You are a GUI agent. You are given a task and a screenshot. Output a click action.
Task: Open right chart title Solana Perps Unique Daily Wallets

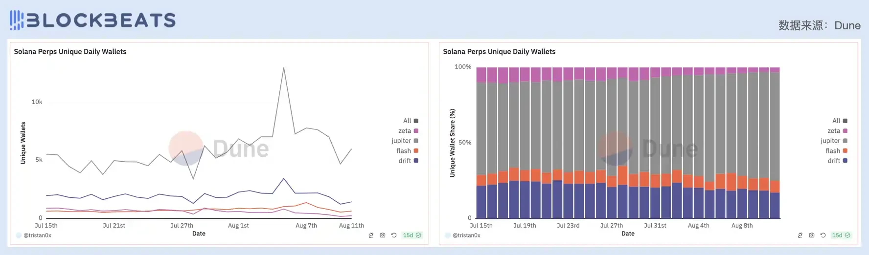coord(499,51)
